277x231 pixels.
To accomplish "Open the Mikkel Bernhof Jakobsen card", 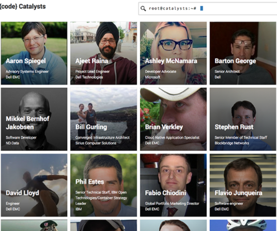I will (x=34, y=119).
